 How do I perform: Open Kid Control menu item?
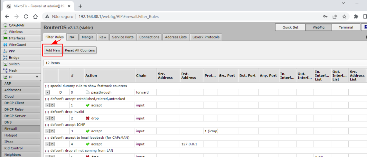coord(21,148)
